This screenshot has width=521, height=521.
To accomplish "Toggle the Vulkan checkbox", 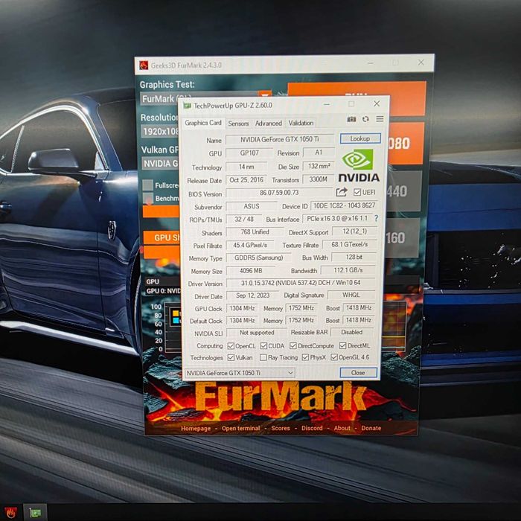I will [x=231, y=357].
